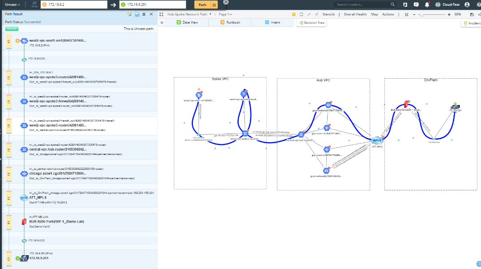Select the ATT_MPLS cloud node on the map
Image resolution: width=481 pixels, height=269 pixels.
click(x=377, y=140)
